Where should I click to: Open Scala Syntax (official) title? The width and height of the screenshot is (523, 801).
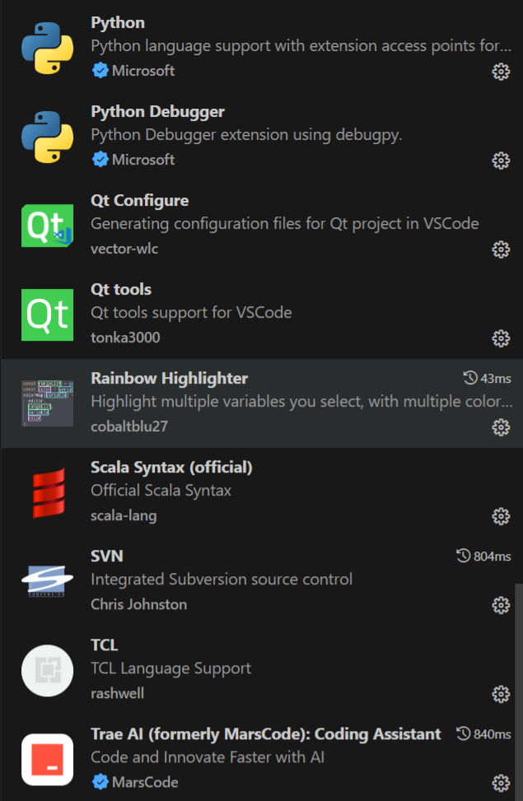point(171,468)
